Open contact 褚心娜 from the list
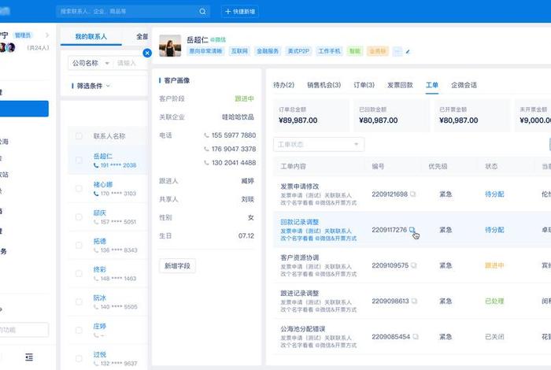 point(103,184)
